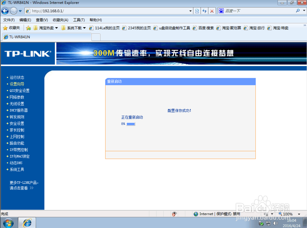This screenshot has height=228, width=307.
Task: Click the Baidu search magnifier icon
Action: (298, 11)
